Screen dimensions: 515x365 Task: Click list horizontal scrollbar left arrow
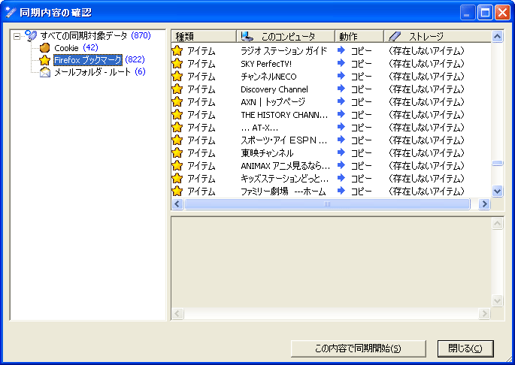[177, 204]
